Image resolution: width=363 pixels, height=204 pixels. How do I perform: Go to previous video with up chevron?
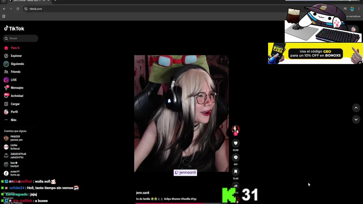(356, 108)
